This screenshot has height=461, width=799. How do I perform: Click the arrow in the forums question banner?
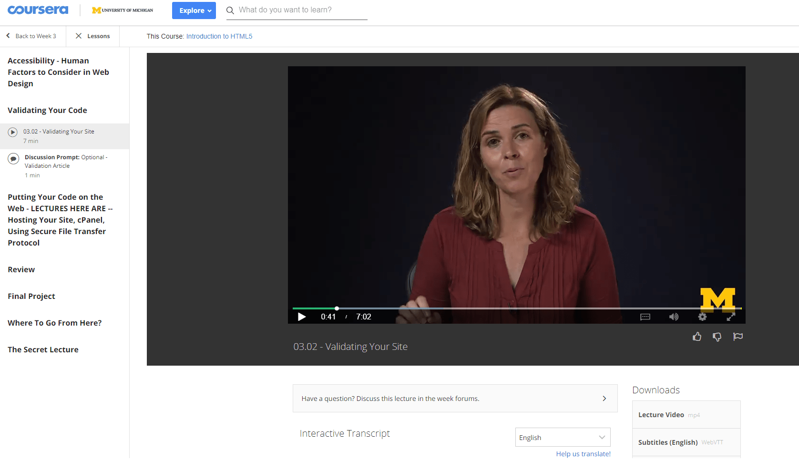(604, 399)
